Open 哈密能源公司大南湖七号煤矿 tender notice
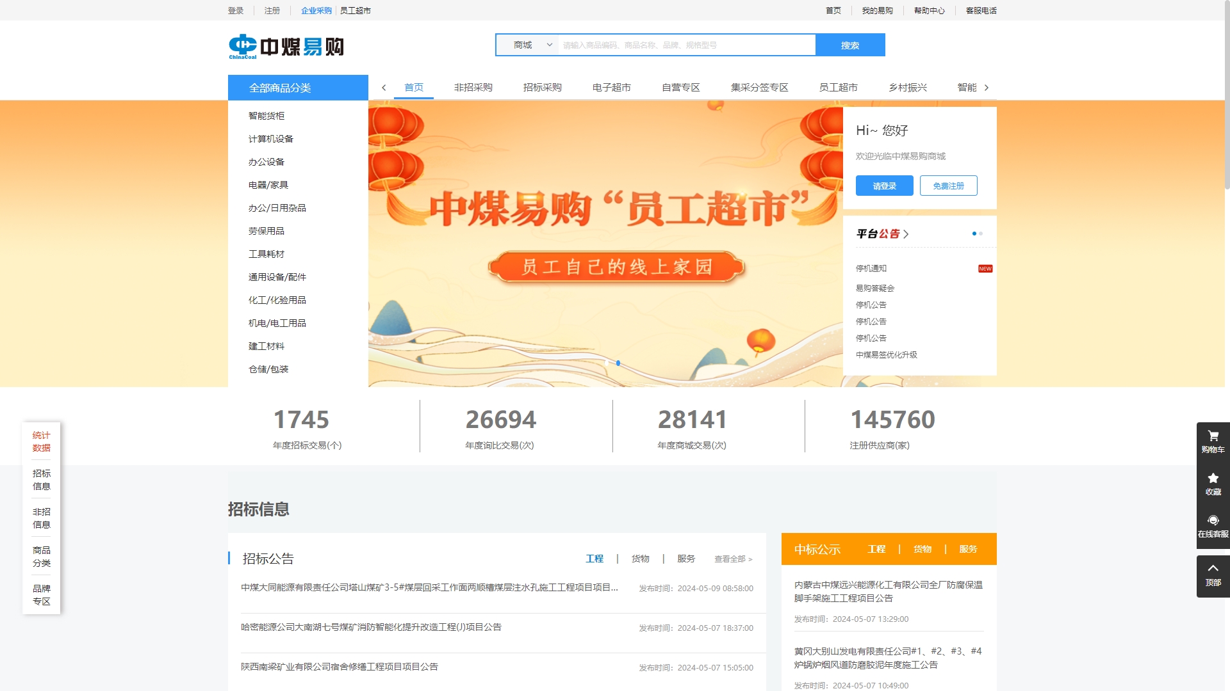This screenshot has width=1230, height=691. point(372,627)
